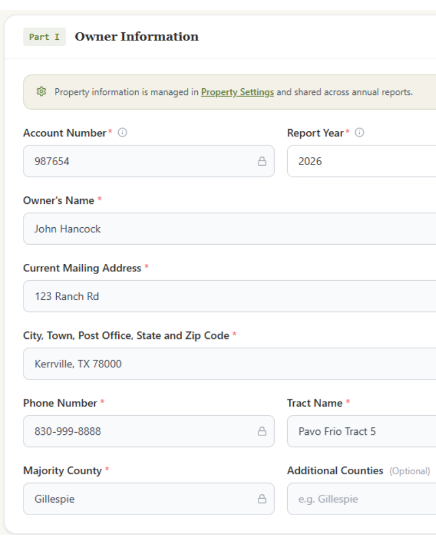Click the Owner's Name label
436x545 pixels.
pos(59,201)
